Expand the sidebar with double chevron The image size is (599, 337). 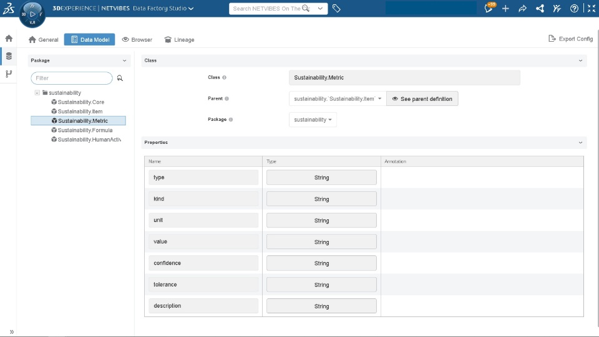12,331
